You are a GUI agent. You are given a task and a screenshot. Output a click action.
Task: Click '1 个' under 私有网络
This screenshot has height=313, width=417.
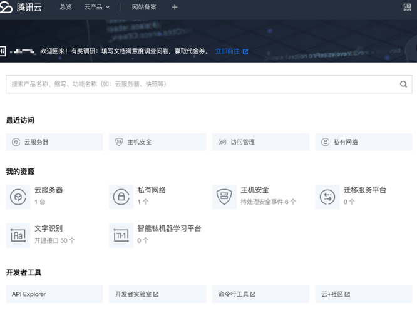tap(143, 202)
